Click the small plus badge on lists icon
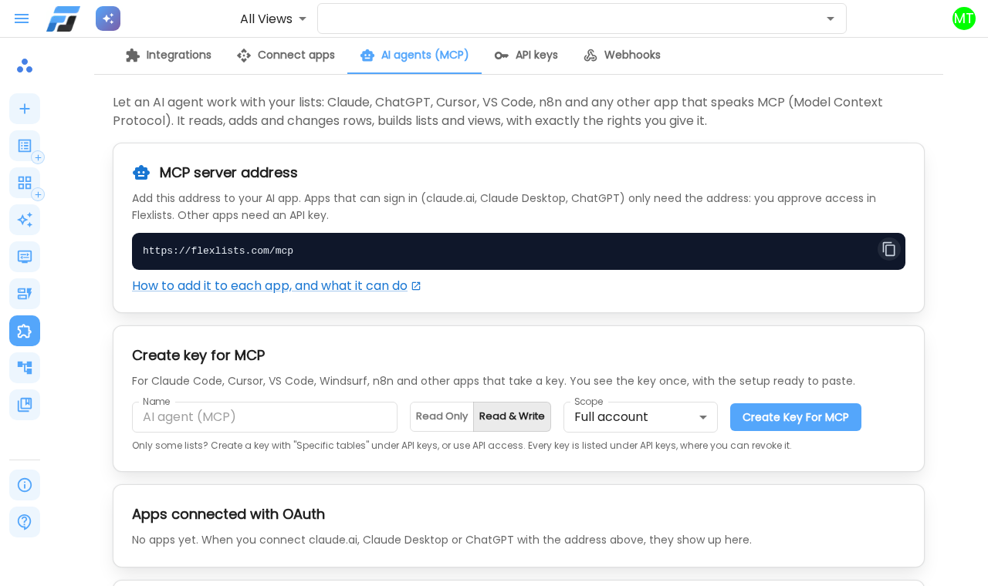The height and width of the screenshot is (586, 988). [38, 157]
